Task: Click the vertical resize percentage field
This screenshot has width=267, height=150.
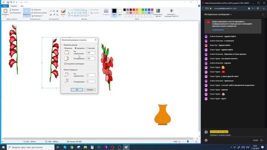Action: click(91, 58)
